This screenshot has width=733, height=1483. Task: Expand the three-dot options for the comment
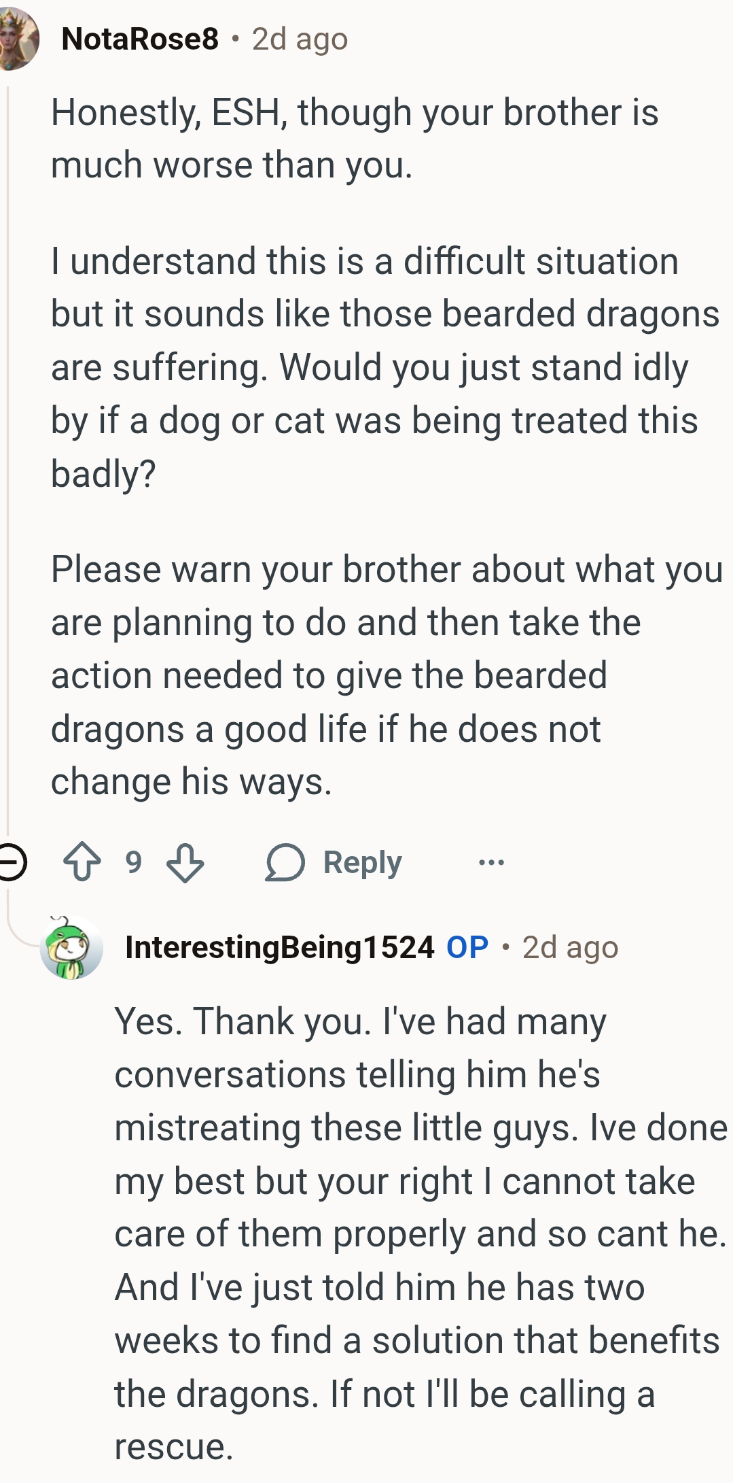(493, 862)
